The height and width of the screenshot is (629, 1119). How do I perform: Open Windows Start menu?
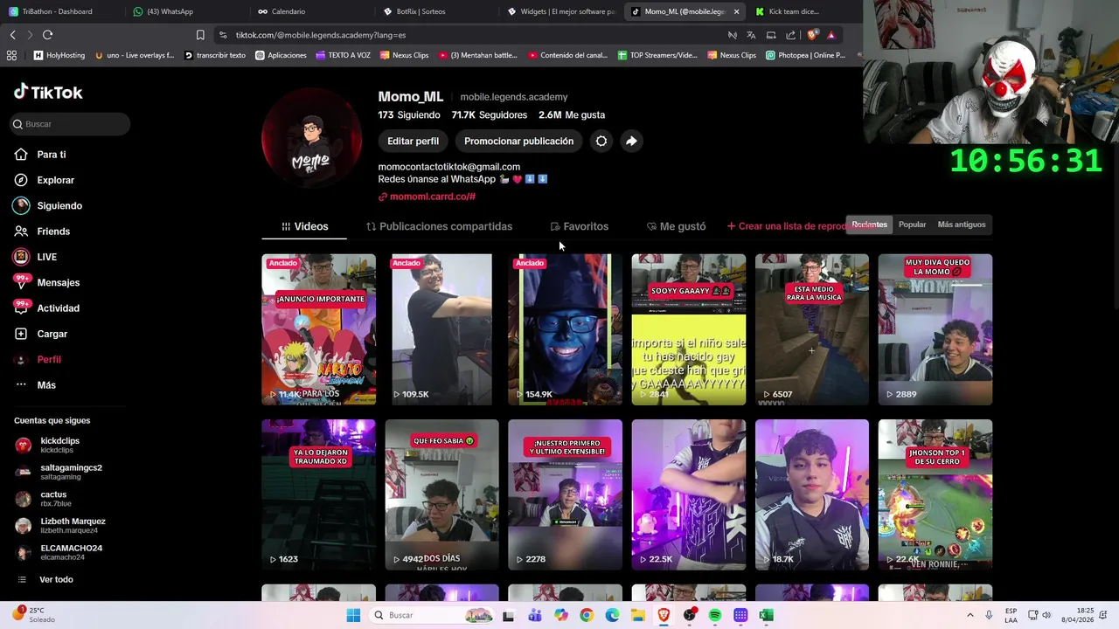353,615
